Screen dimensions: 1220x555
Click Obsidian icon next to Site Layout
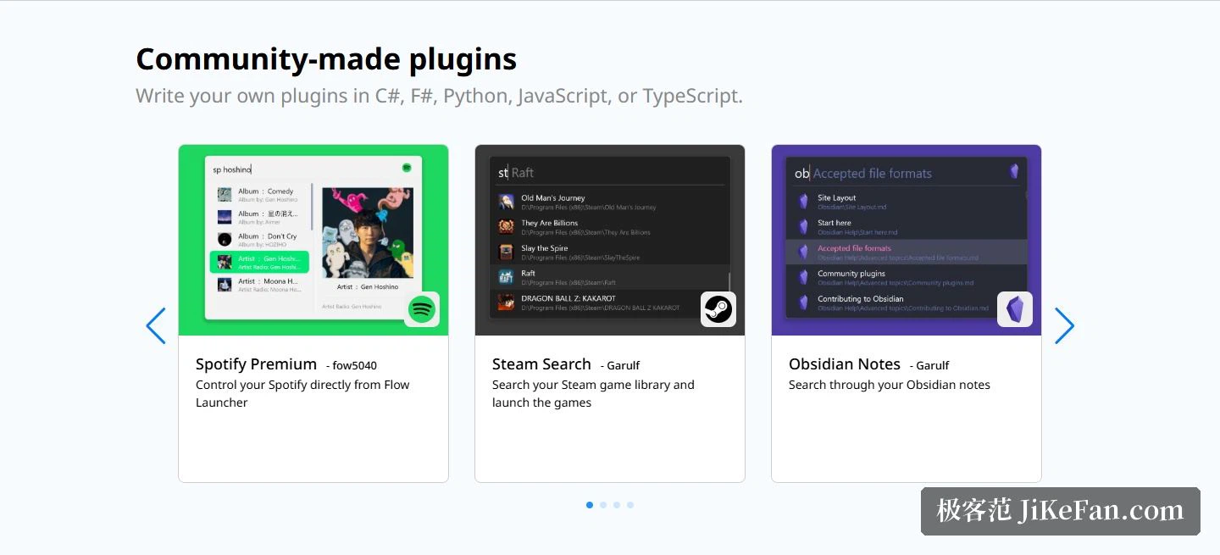pos(803,202)
